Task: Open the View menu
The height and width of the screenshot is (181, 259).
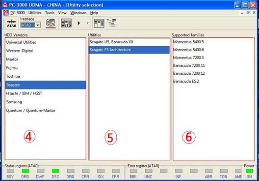Action: tap(62, 13)
